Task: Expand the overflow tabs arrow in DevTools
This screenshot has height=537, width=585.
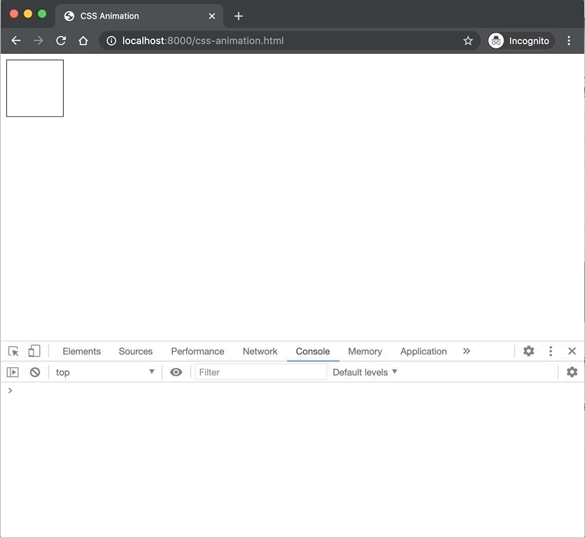Action: (x=466, y=351)
